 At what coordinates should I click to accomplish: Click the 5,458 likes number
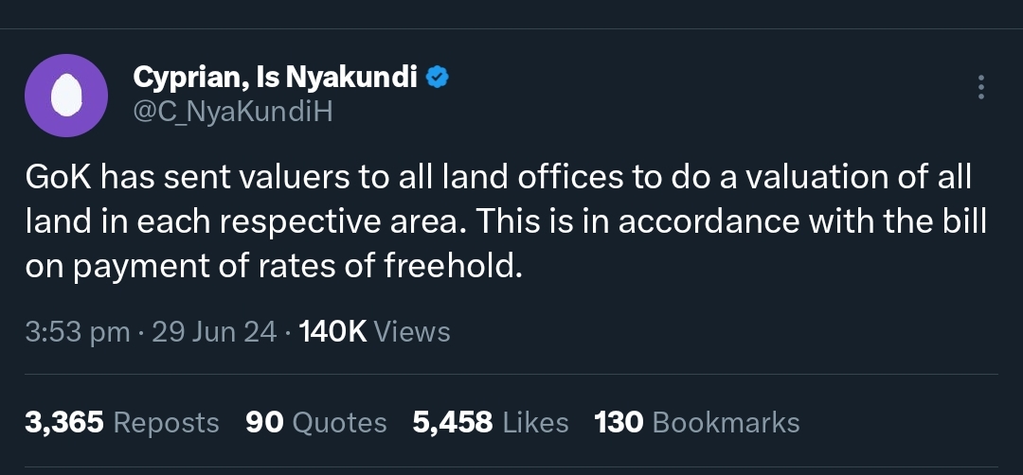tap(453, 422)
